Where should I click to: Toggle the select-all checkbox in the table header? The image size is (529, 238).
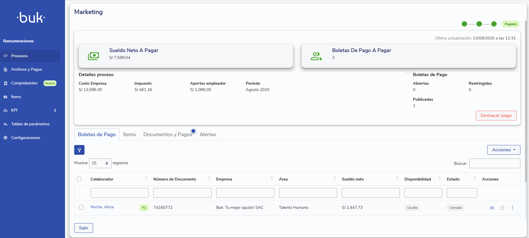coord(79,179)
